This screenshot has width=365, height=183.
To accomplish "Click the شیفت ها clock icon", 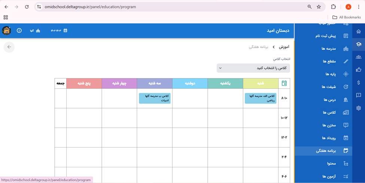I will pos(346,87).
